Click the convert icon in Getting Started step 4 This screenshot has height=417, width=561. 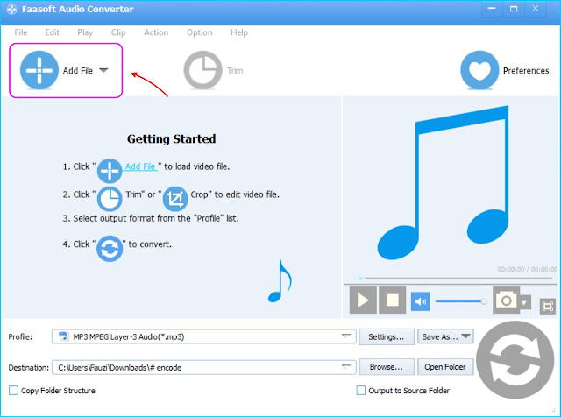click(110, 249)
